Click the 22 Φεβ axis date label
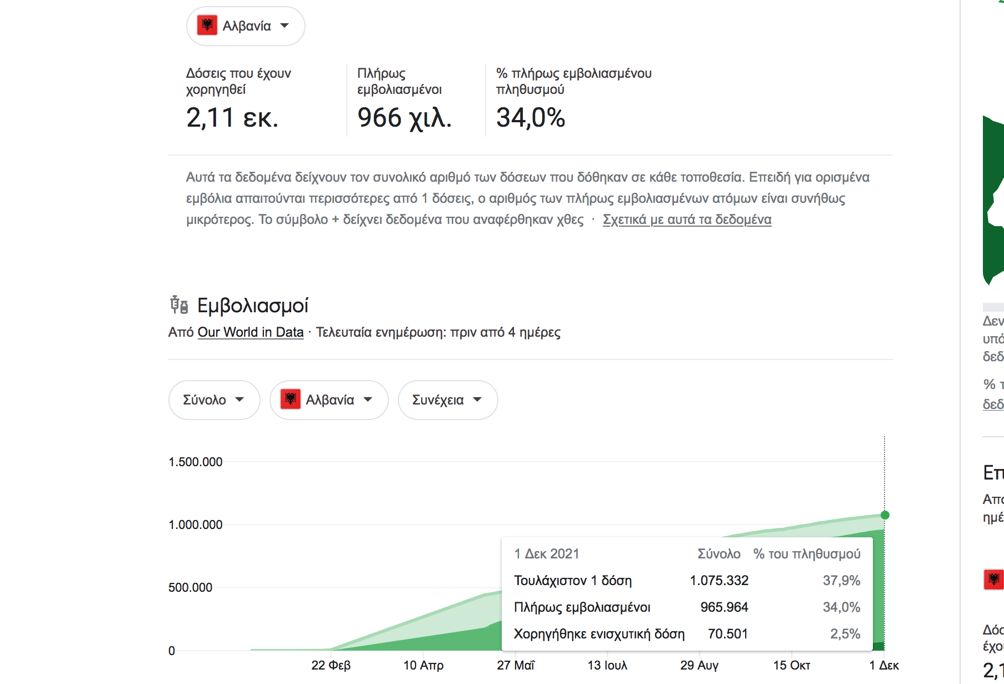Viewport: 1004px width, 684px height. click(331, 665)
